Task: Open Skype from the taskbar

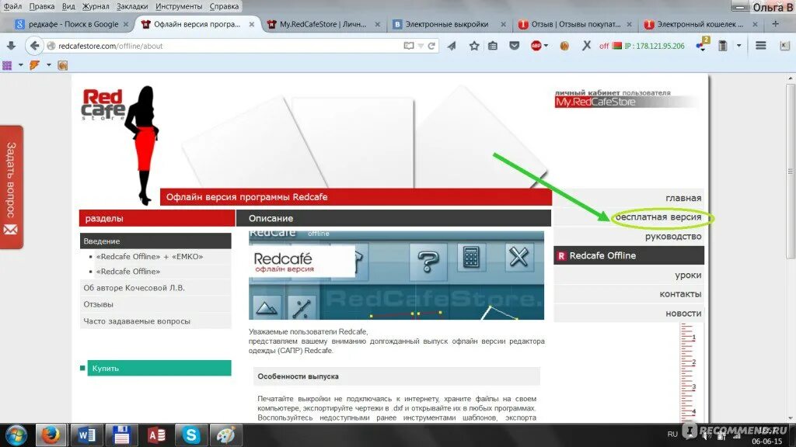Action: [191, 435]
